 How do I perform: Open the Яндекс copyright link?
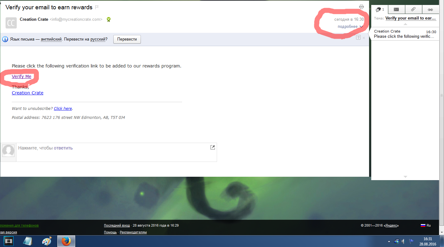[x=391, y=226]
